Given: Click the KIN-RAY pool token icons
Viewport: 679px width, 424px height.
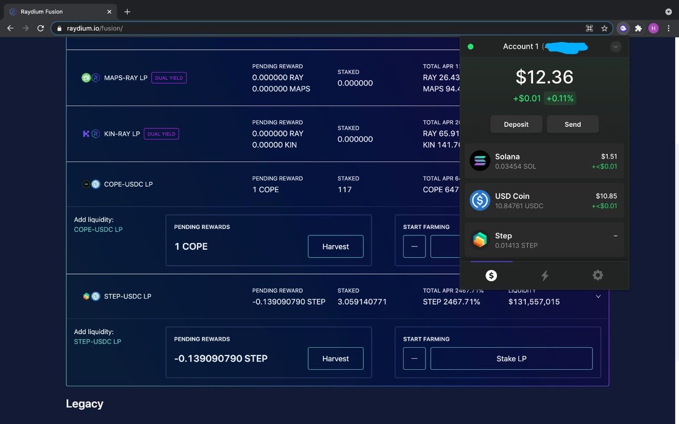Looking at the screenshot, I should (91, 134).
